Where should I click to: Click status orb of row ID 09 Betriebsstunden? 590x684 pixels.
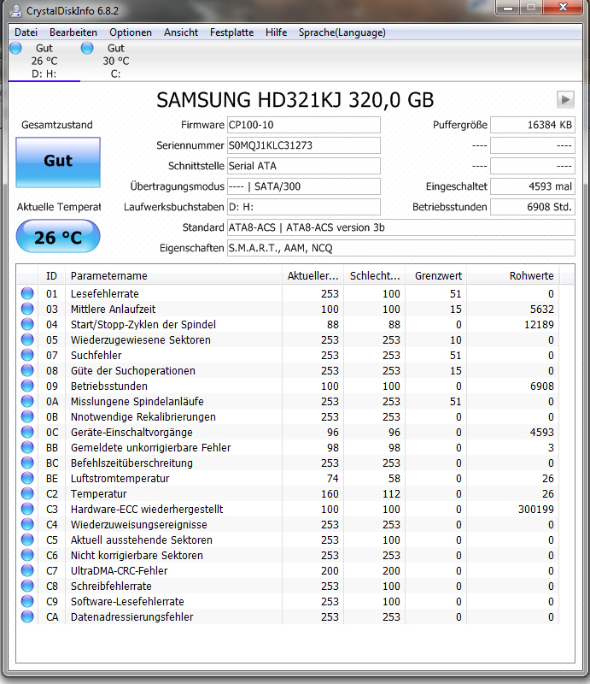[27, 386]
